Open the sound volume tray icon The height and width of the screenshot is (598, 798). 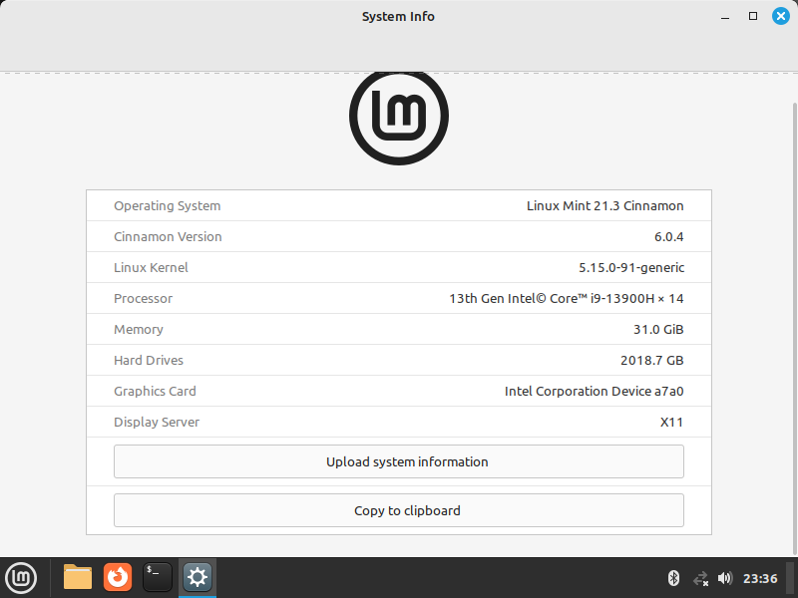pos(725,578)
